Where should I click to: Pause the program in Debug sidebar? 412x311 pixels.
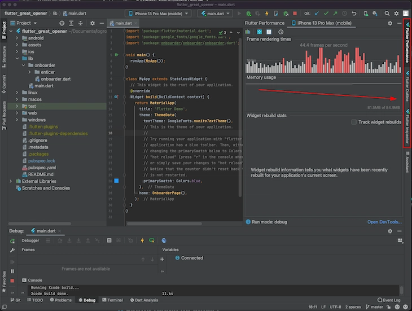[x=12, y=271]
